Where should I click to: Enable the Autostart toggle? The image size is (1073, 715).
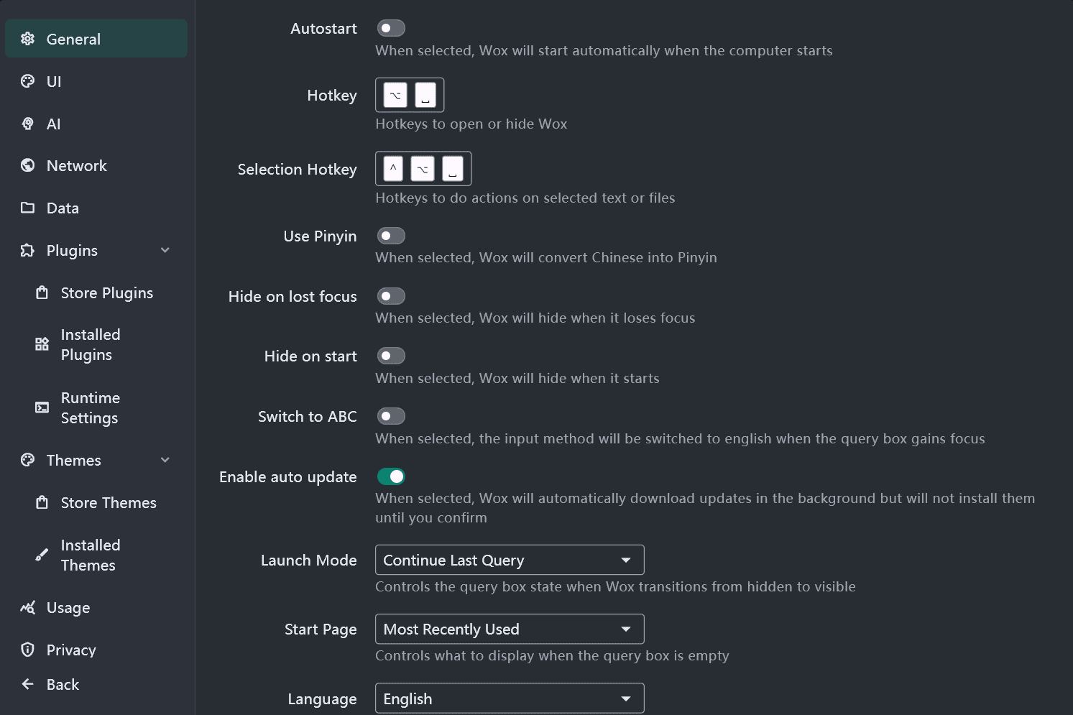pyautogui.click(x=392, y=28)
